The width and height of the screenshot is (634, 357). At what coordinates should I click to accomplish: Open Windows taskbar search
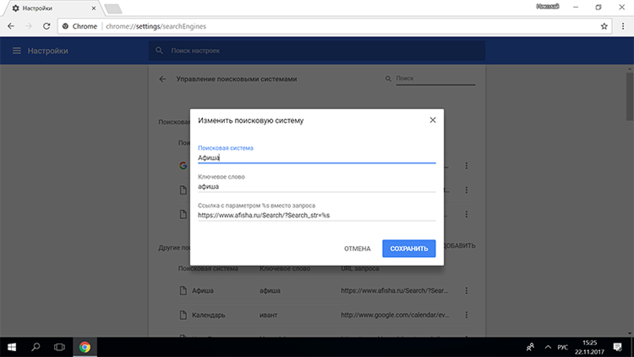[x=36, y=347]
